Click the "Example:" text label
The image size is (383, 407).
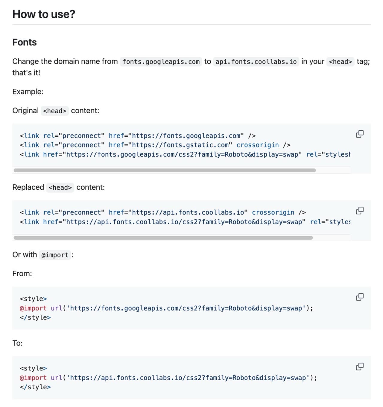(28, 91)
